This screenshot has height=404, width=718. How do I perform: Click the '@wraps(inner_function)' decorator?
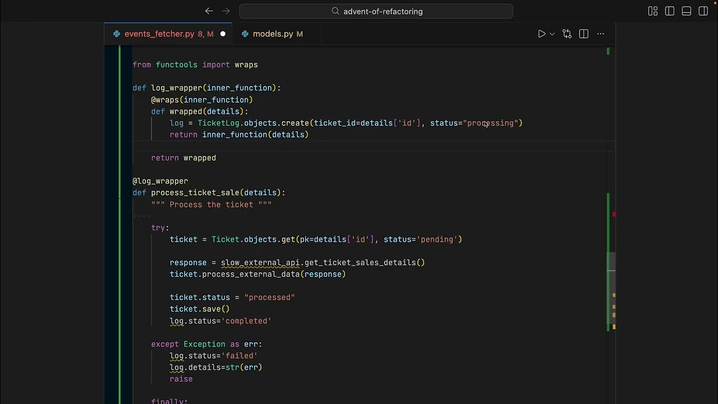pos(202,100)
